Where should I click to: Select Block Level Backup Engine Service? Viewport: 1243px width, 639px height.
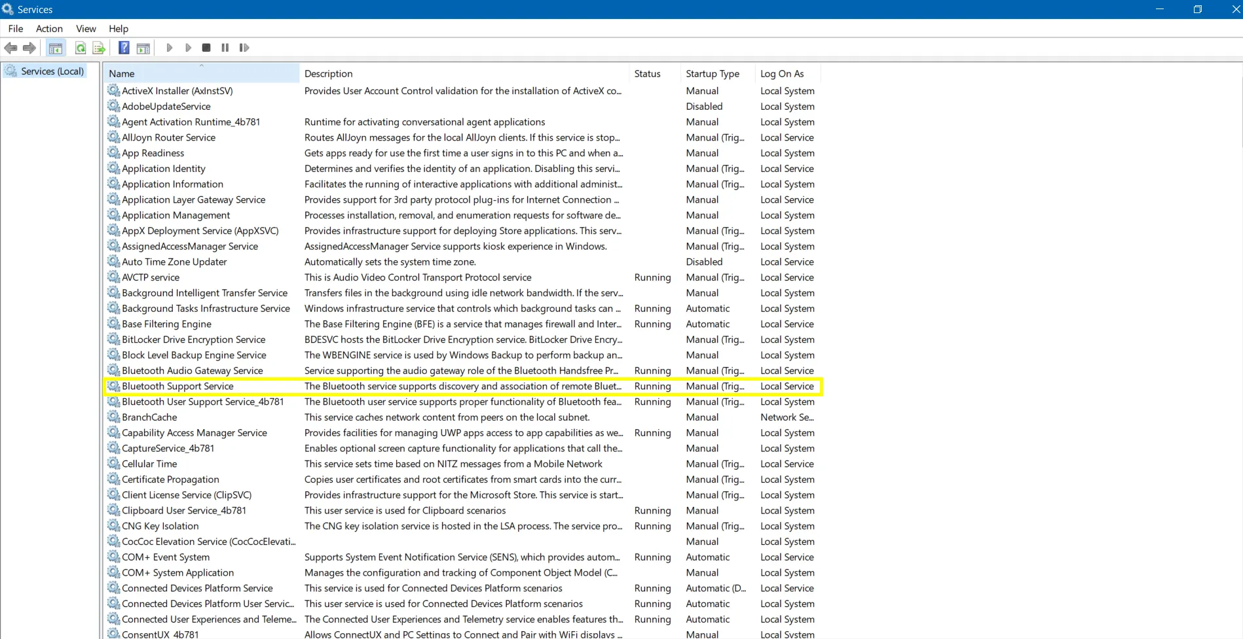tap(195, 355)
